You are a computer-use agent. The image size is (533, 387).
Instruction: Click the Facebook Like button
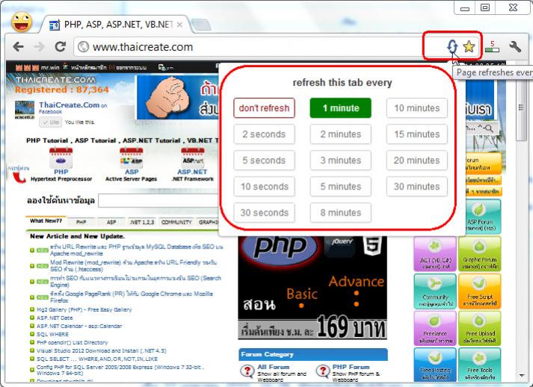pyautogui.click(x=50, y=122)
